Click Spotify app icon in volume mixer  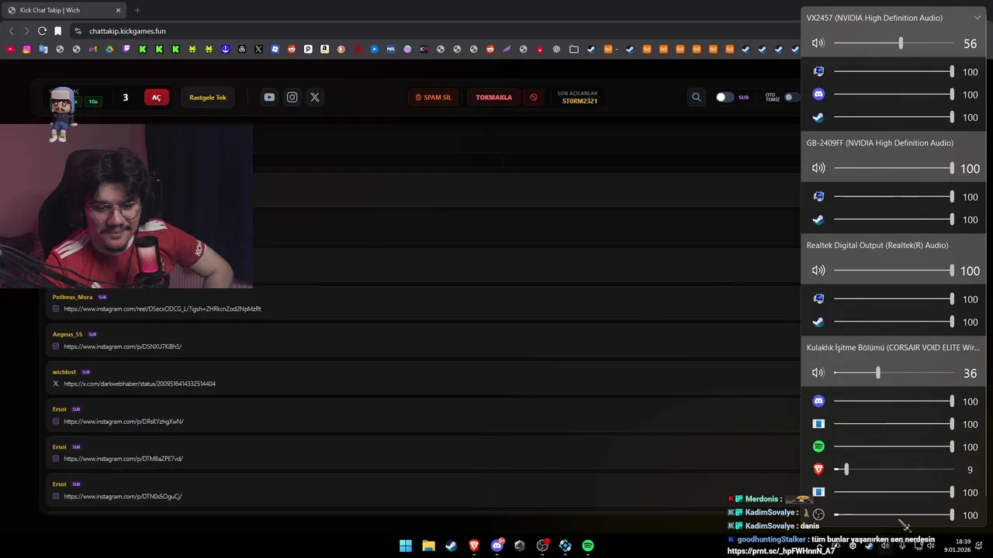(818, 446)
